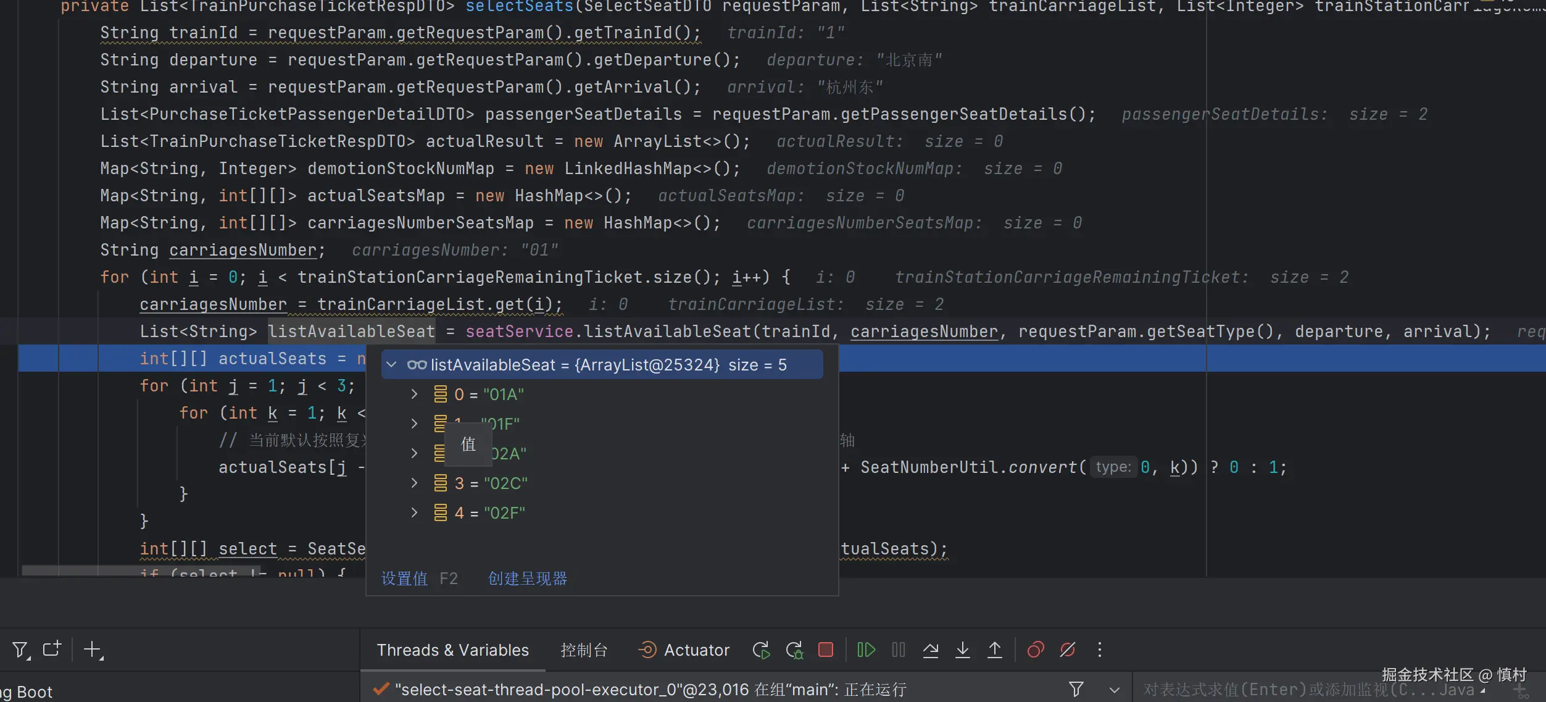Expand element 0 = "01A"
This screenshot has width=1546, height=702.
click(414, 394)
